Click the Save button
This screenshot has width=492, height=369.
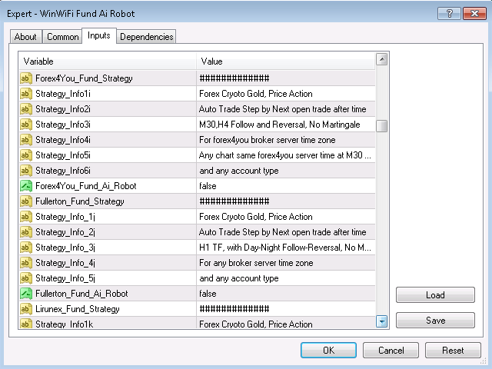435,321
